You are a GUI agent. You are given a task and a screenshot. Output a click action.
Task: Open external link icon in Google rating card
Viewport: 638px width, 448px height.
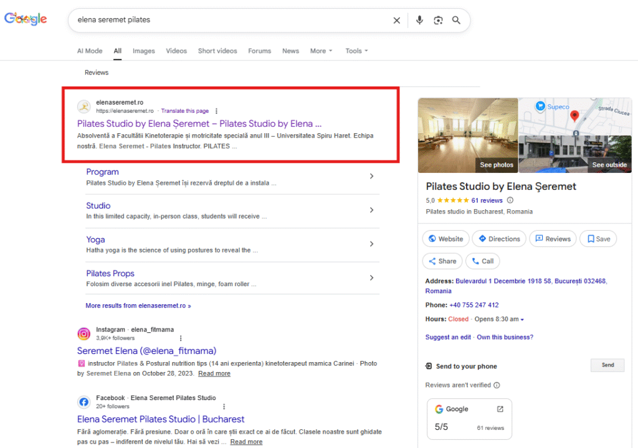[x=500, y=409]
